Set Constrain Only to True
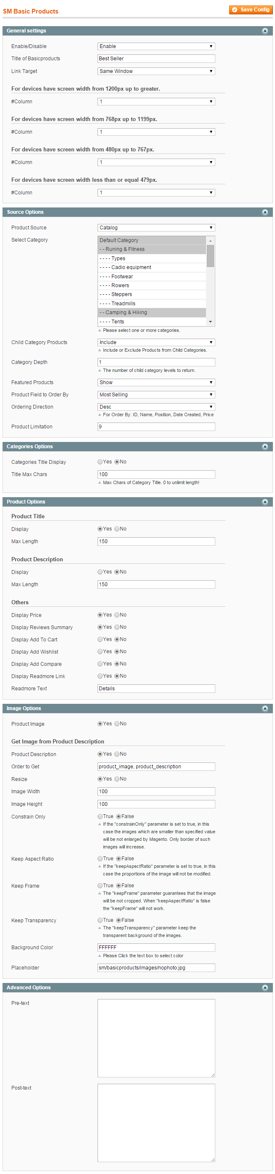This screenshot has height=1174, width=275. tap(100, 817)
